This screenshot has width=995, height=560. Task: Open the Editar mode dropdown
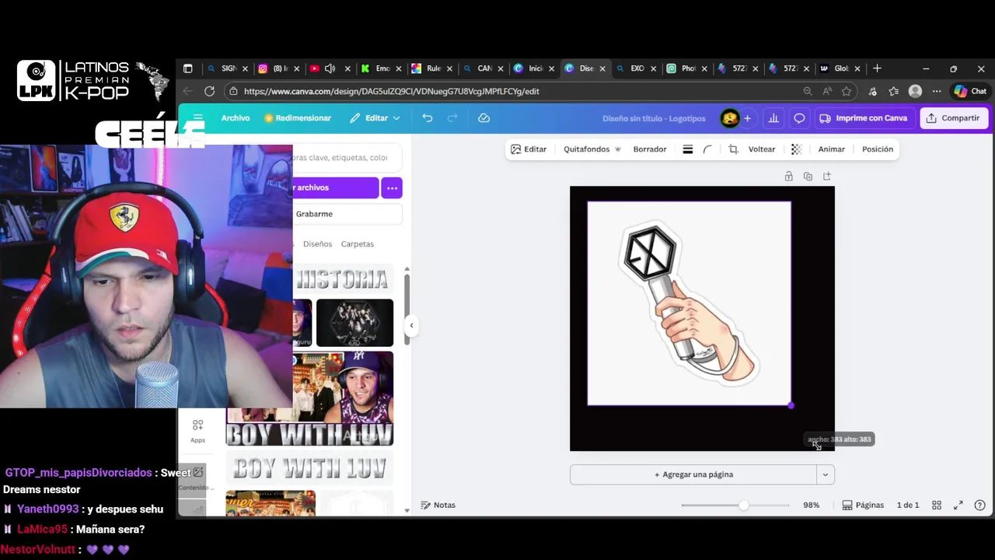point(375,118)
